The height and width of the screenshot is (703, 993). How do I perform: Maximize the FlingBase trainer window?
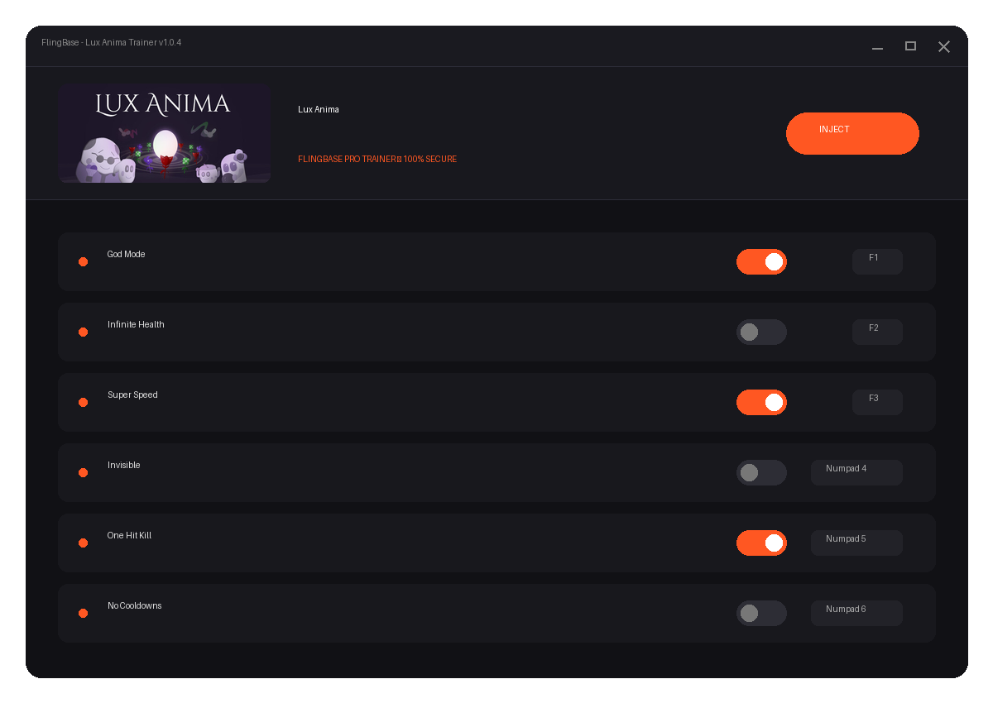[910, 46]
